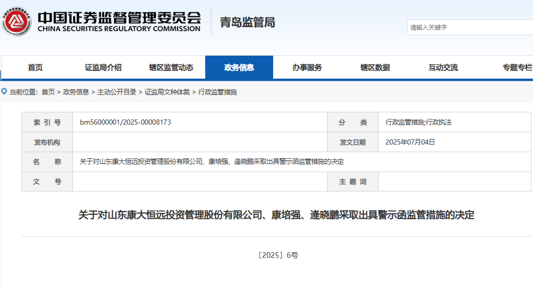Click the 分类 label cell
The height and width of the screenshot is (289, 533).
(x=353, y=122)
